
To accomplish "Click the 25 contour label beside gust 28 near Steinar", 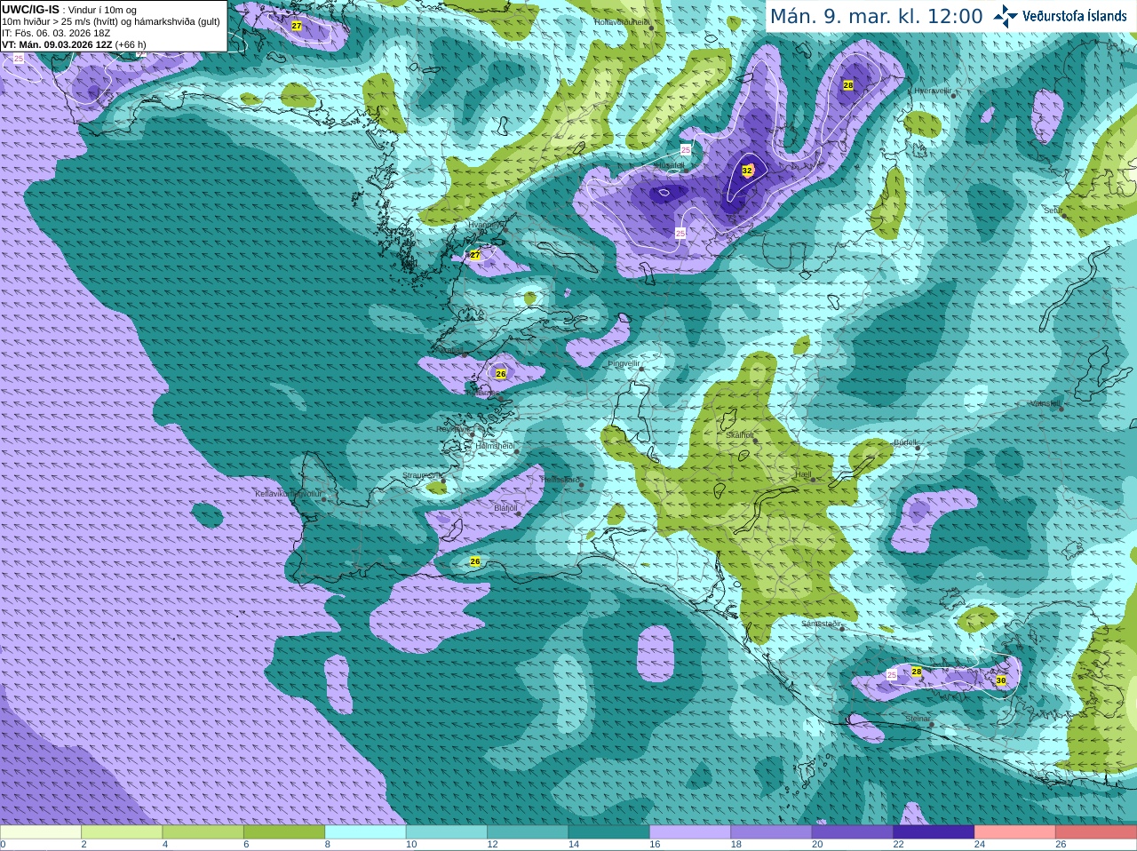I will point(892,675).
